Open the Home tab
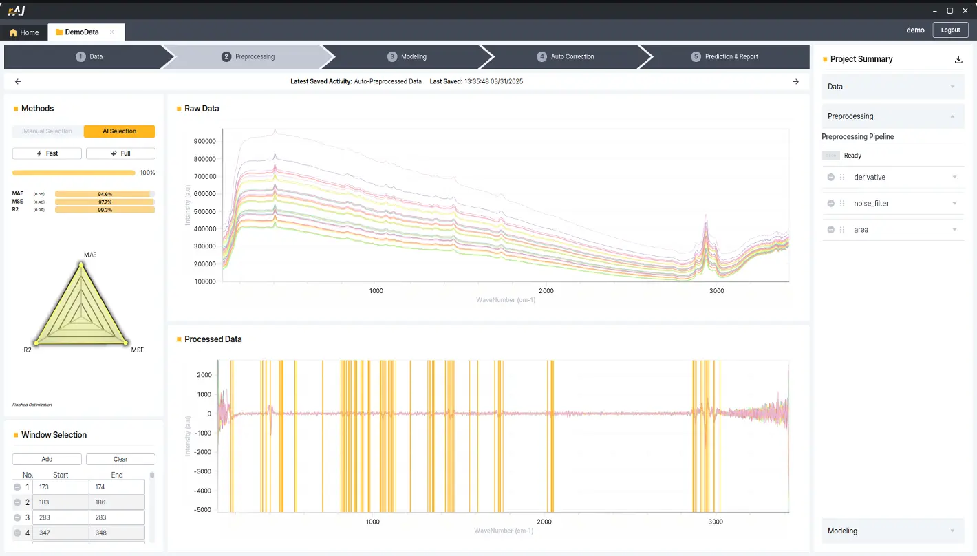977x556 pixels. (x=24, y=32)
